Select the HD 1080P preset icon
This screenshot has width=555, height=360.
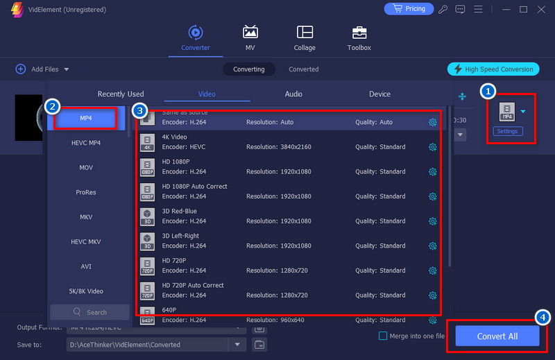tap(147, 167)
